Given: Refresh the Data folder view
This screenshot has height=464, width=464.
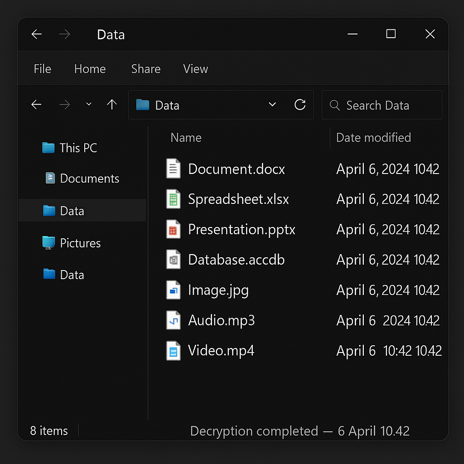Looking at the screenshot, I should tap(300, 105).
